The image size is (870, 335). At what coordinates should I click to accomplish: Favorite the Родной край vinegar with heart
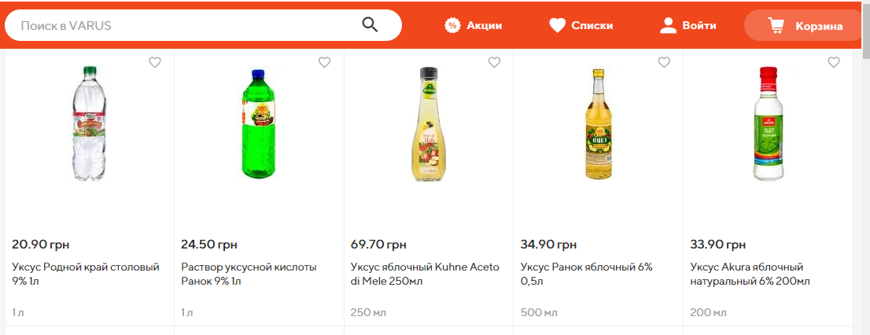[155, 63]
